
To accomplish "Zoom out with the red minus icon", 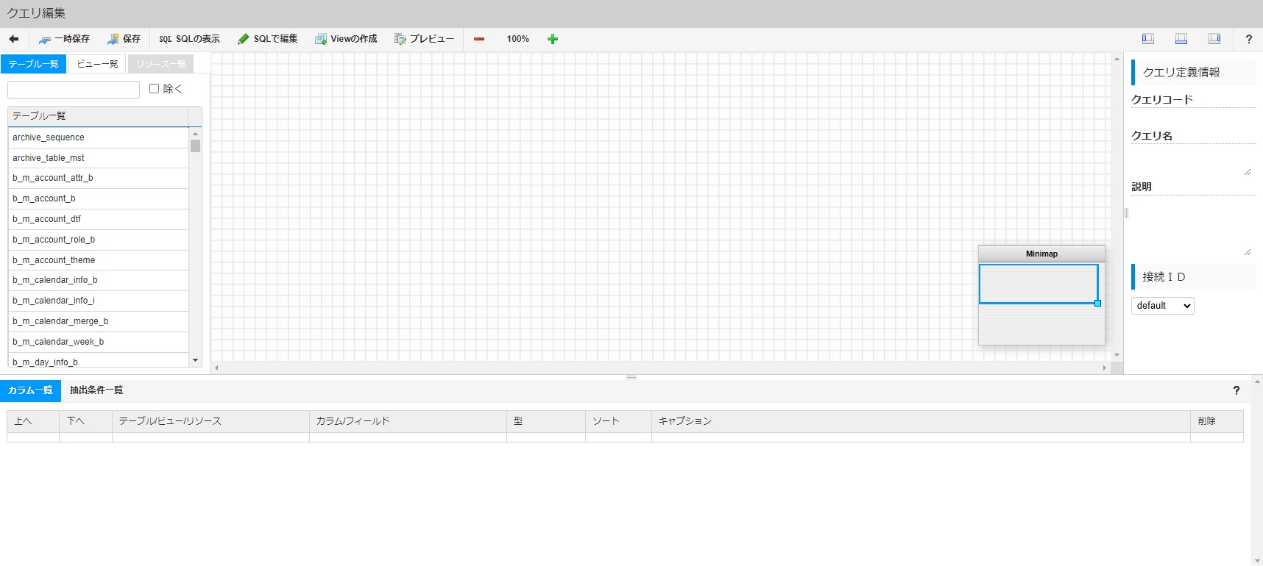I will tap(479, 39).
